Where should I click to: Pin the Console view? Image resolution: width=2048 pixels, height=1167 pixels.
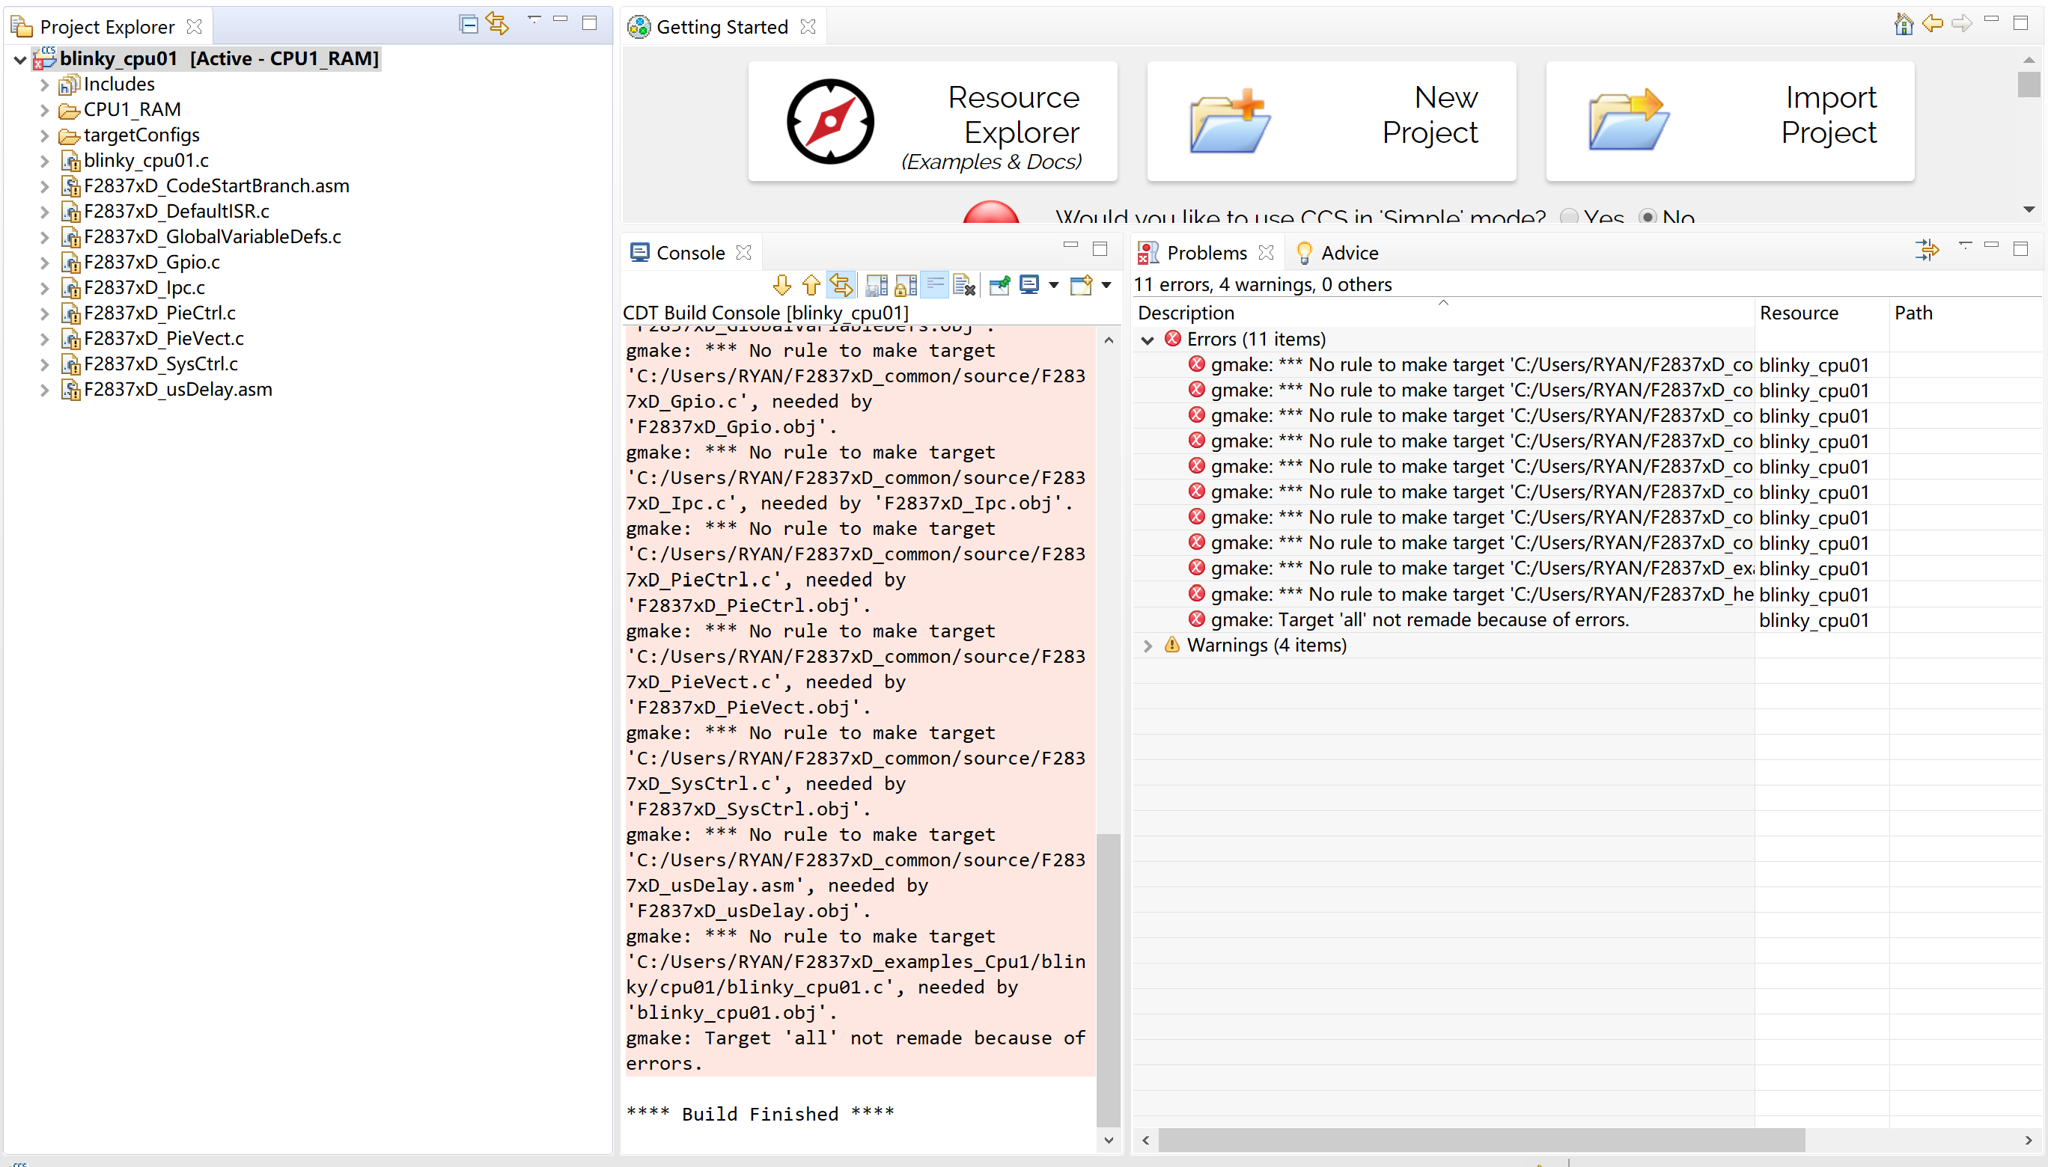coord(999,284)
